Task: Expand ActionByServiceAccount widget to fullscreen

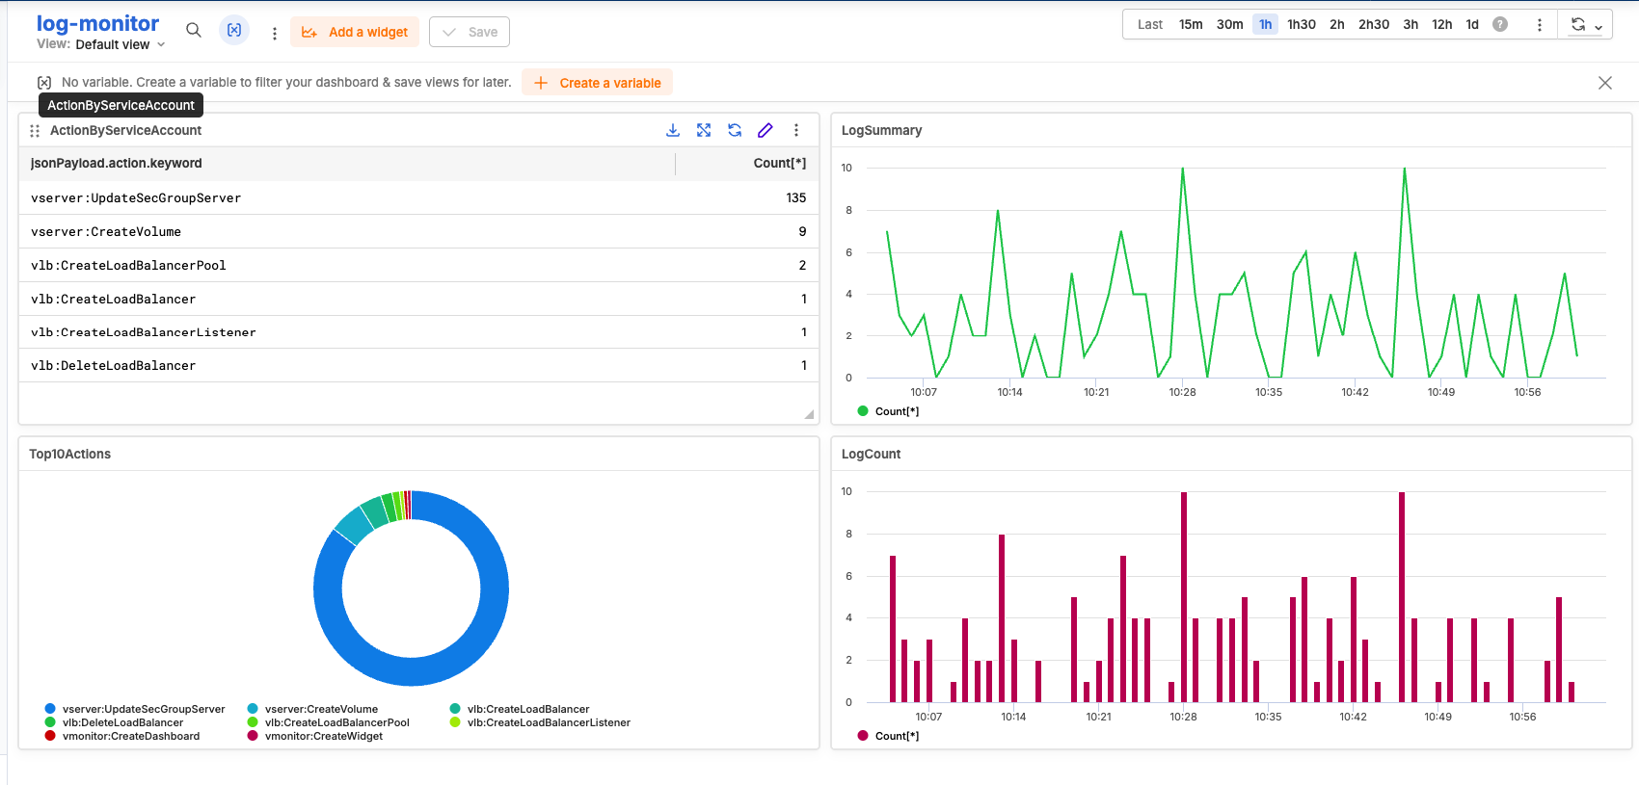Action: point(704,130)
